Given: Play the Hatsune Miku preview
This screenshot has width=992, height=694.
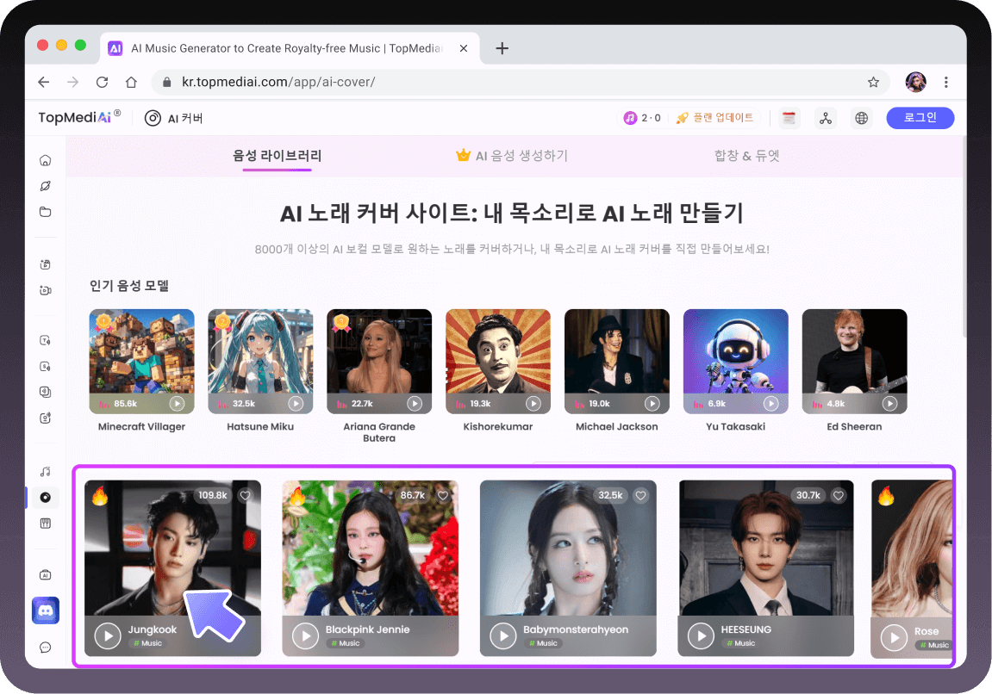Looking at the screenshot, I should (x=296, y=403).
